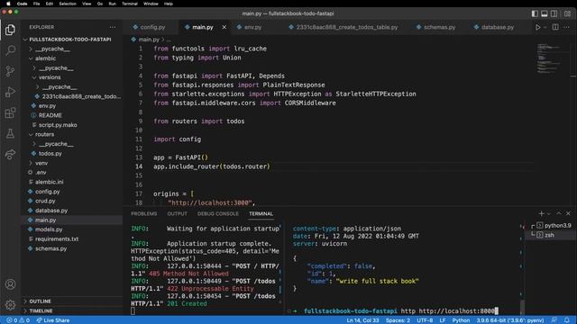Toggle the bottom panel layout icon
The image size is (577, 324).
coord(545,13)
